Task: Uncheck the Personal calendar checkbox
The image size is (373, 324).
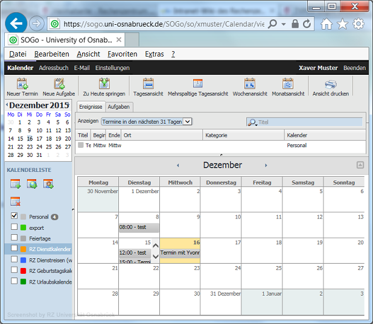Action: click(14, 216)
